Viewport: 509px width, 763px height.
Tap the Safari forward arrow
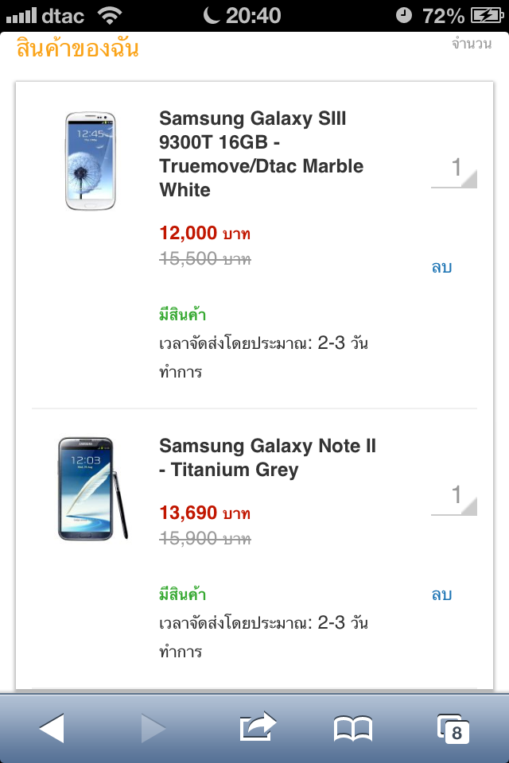[x=153, y=727]
